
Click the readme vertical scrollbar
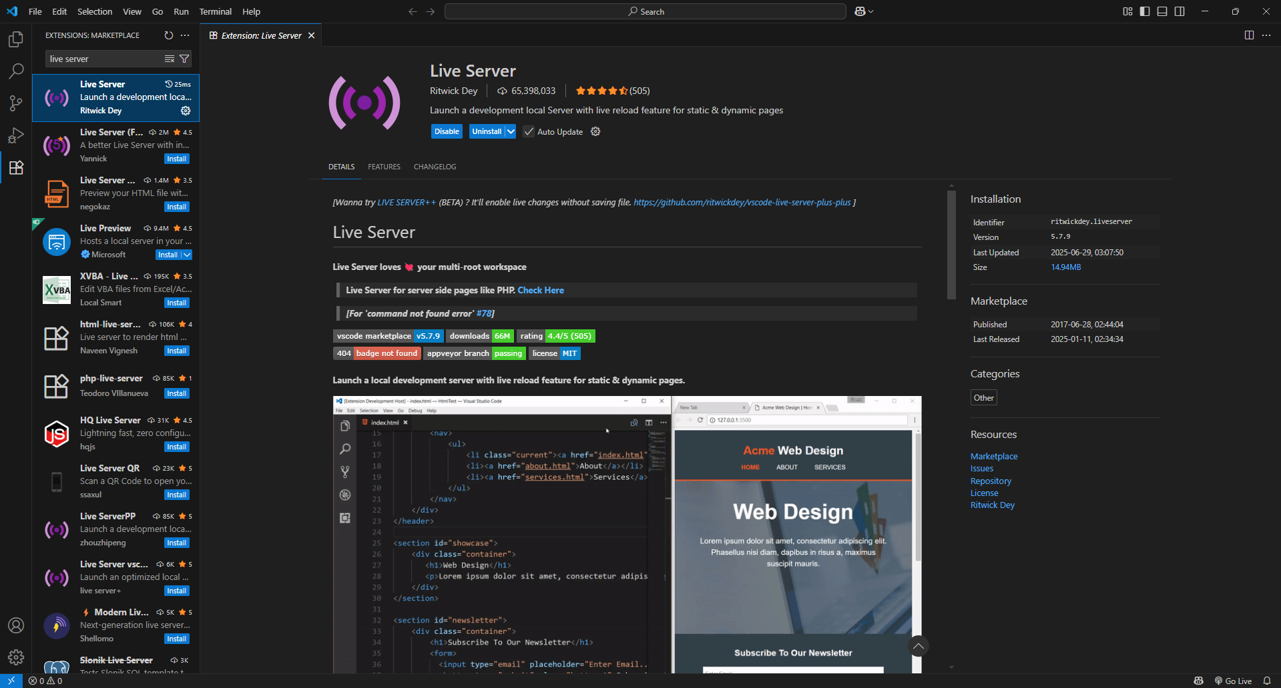951,245
